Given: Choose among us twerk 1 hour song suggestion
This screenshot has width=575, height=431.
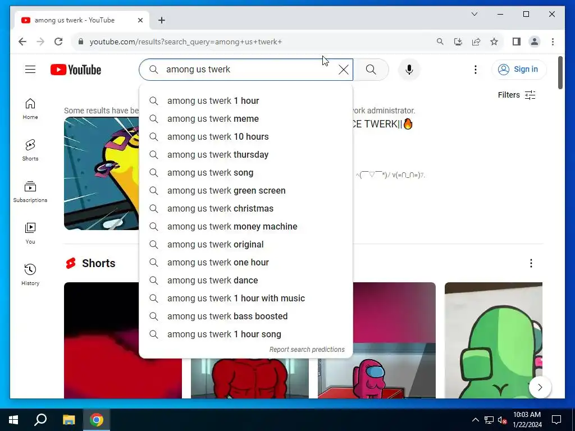Looking at the screenshot, I should pos(246,334).
